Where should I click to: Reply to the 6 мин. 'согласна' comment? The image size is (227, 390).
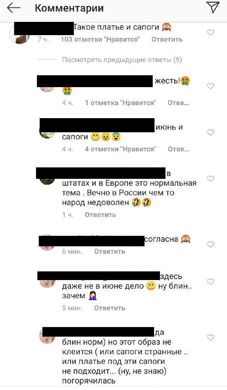pos(110,251)
